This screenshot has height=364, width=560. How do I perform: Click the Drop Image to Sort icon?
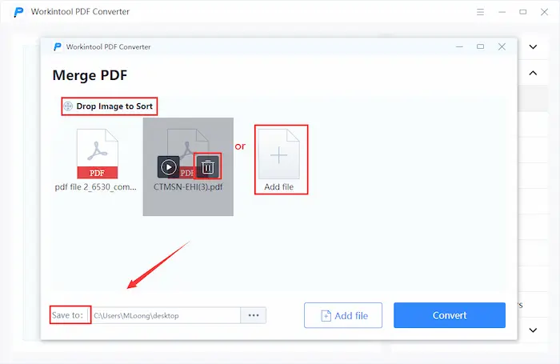(68, 106)
